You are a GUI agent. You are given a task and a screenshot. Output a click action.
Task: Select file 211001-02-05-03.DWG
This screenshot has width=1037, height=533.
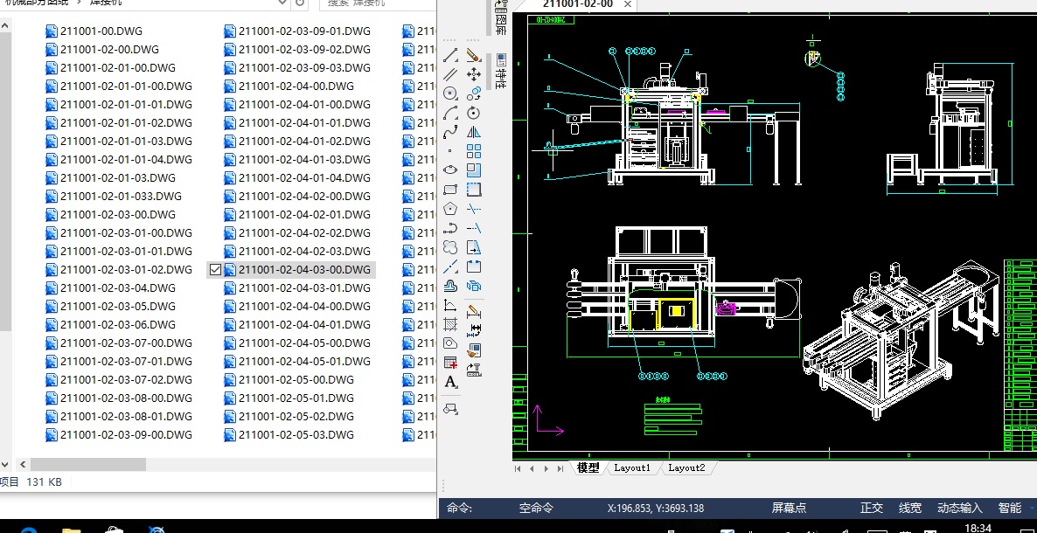coord(289,434)
